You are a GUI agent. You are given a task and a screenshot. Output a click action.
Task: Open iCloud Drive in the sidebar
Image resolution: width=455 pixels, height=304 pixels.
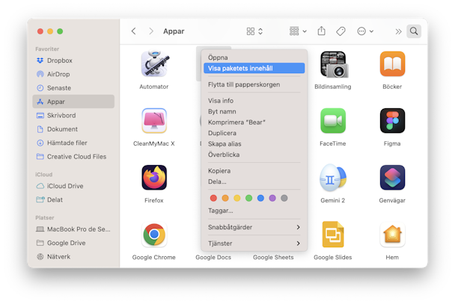point(73,186)
